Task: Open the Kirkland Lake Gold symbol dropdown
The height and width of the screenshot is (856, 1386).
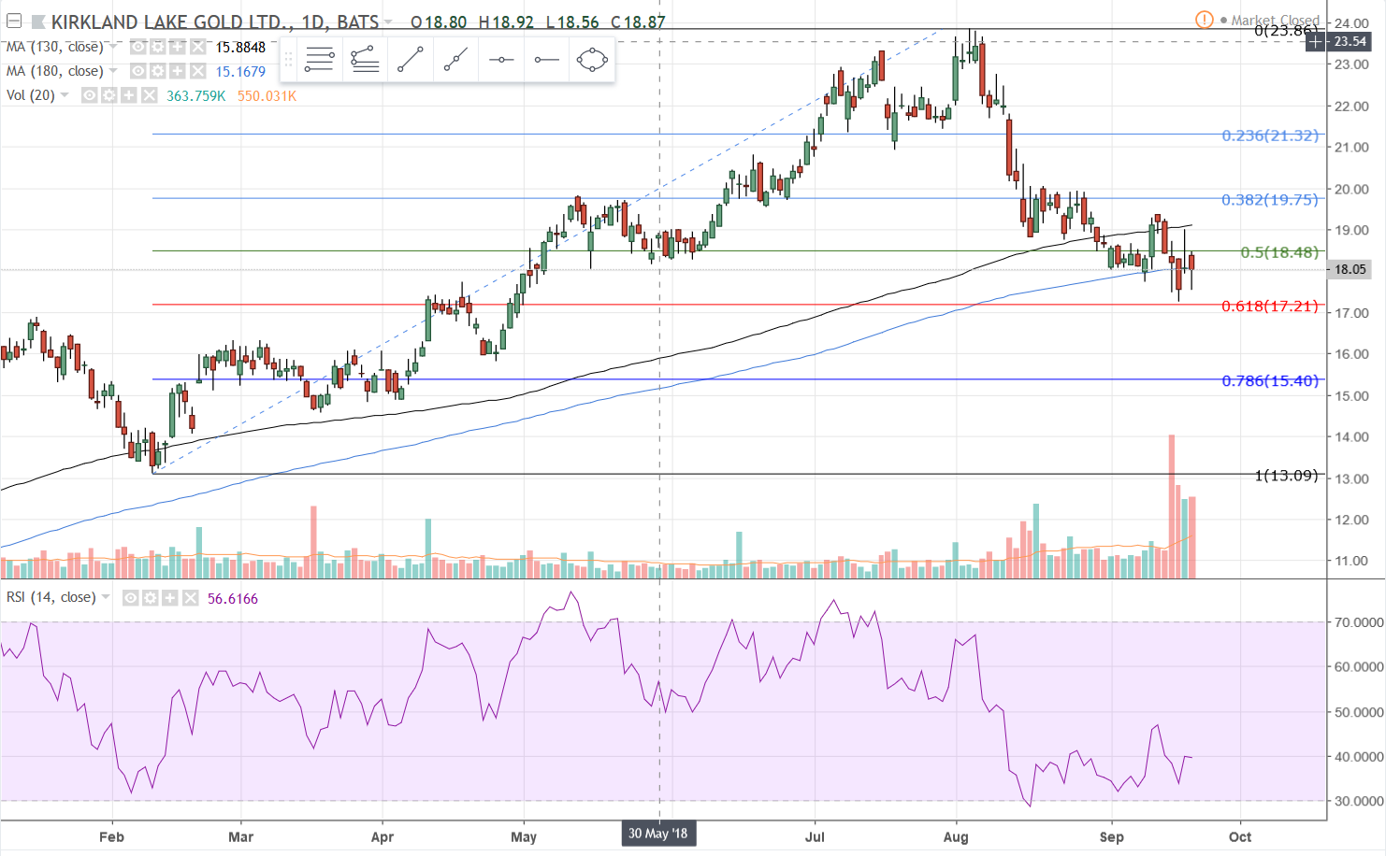Action: coord(388,21)
